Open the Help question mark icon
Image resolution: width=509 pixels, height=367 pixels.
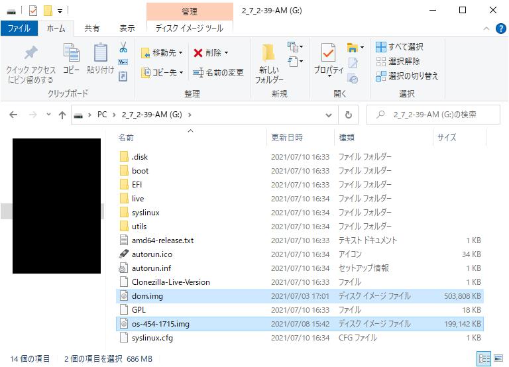click(x=501, y=29)
